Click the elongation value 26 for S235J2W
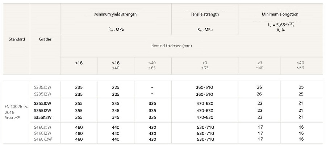The width and height of the screenshot is (326, 146). (259, 94)
